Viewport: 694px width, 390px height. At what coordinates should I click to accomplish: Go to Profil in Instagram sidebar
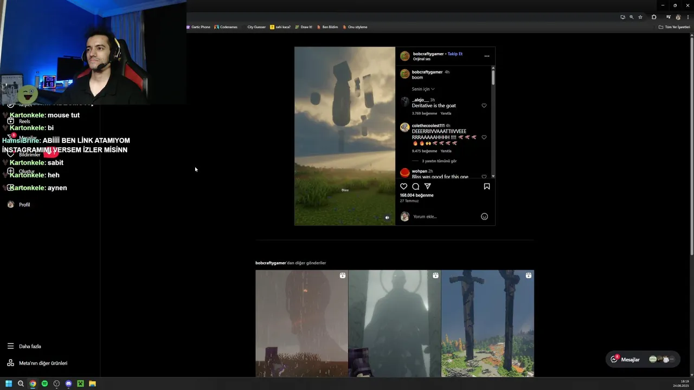point(19,205)
